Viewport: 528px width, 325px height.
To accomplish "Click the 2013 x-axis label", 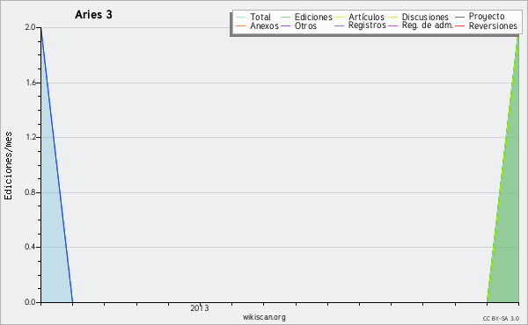I will click(200, 307).
